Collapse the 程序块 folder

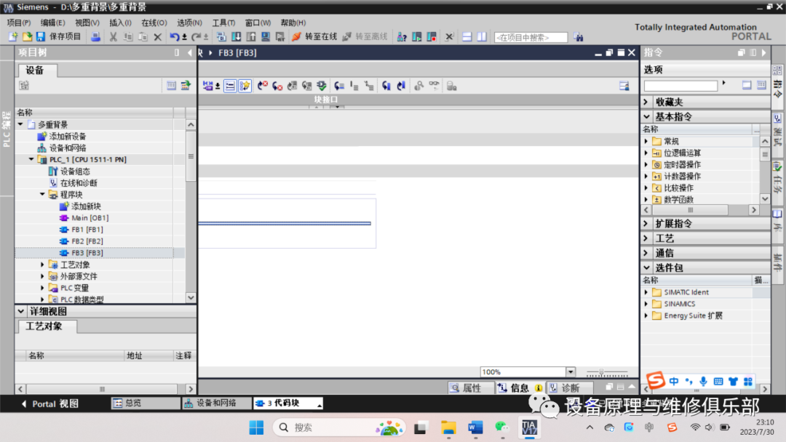point(43,194)
